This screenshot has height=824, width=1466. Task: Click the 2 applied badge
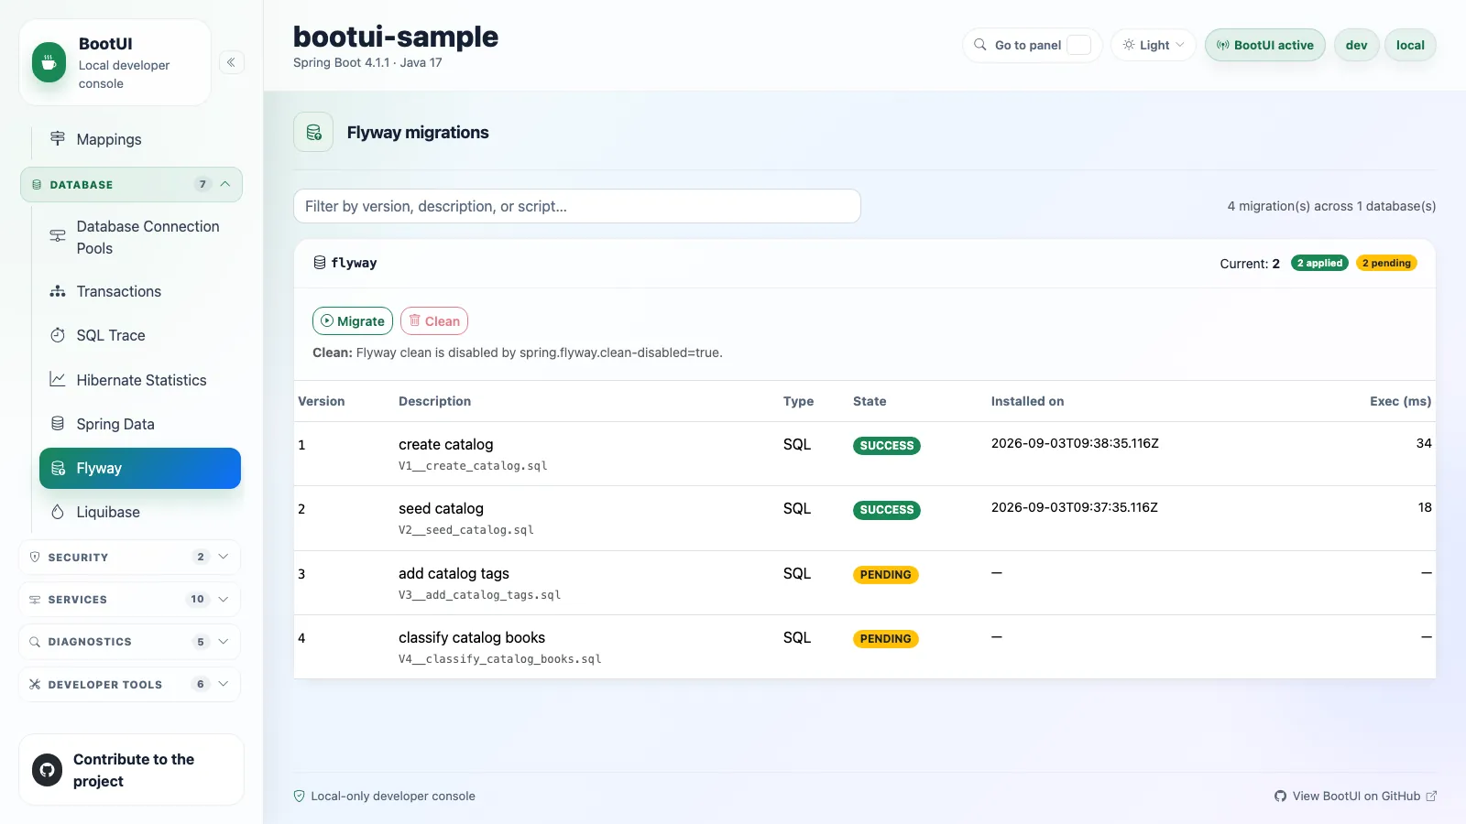[1319, 263]
